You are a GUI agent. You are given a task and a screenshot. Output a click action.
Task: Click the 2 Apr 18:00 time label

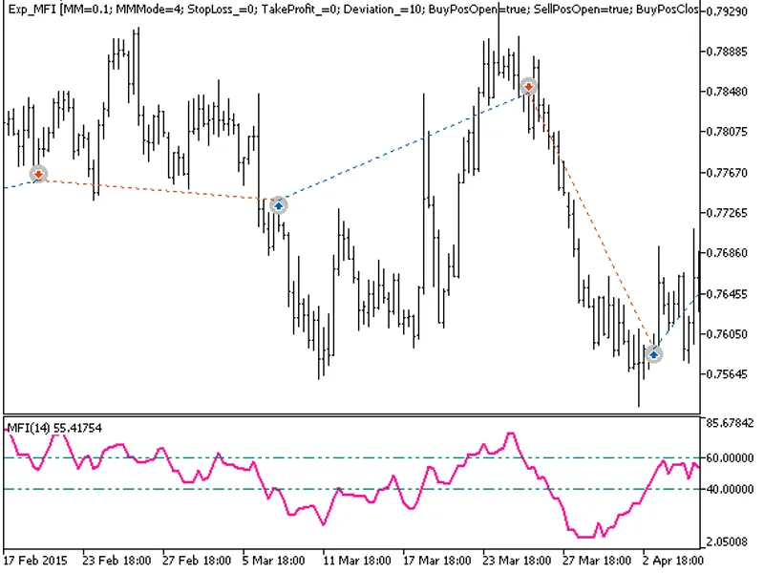(x=673, y=561)
